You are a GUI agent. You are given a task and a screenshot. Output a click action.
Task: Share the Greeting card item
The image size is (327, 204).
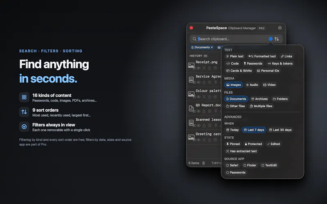pos(209,140)
